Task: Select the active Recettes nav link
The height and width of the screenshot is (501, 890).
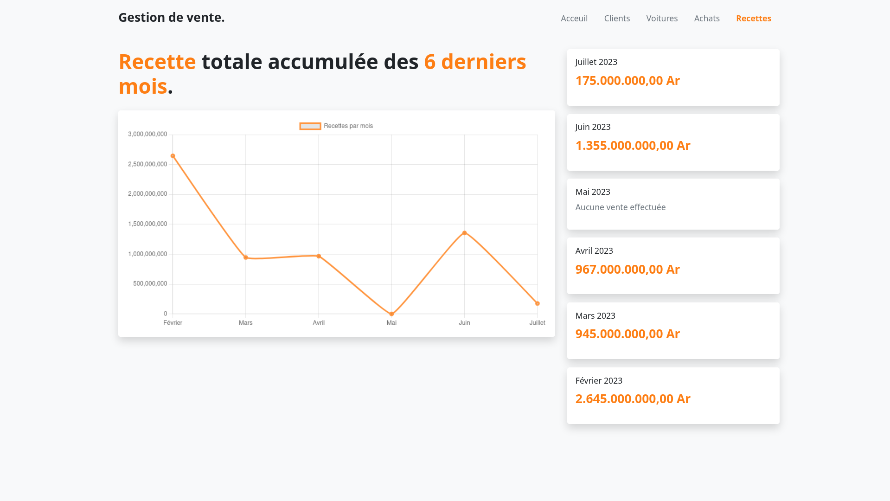Action: 753,19
